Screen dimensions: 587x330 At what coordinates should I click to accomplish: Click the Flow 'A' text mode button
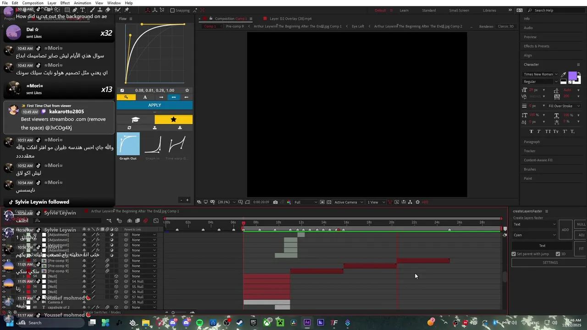[x=145, y=97]
